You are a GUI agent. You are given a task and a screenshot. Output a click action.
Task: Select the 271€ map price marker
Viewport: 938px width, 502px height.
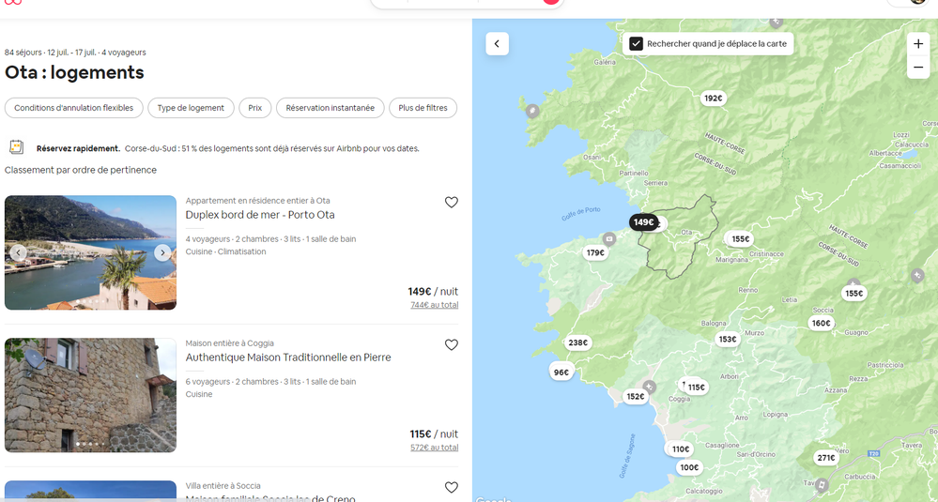pyautogui.click(x=826, y=458)
